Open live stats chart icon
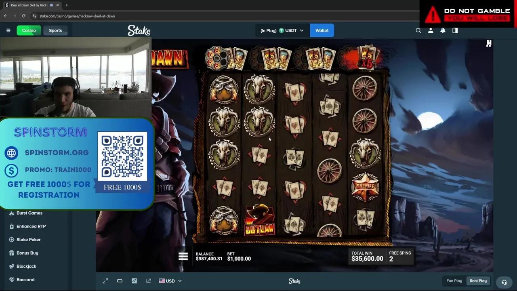 point(134,281)
